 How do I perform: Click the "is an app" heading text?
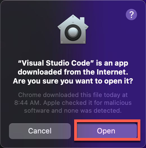point(112,63)
